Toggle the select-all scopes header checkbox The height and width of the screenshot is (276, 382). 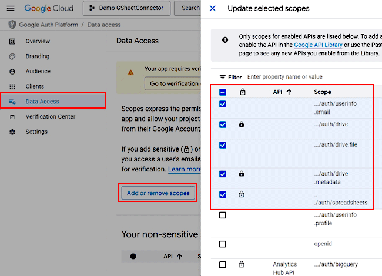[223, 92]
